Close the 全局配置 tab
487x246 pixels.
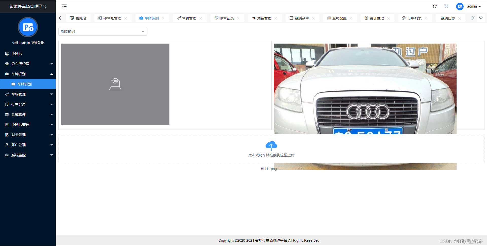coord(351,18)
